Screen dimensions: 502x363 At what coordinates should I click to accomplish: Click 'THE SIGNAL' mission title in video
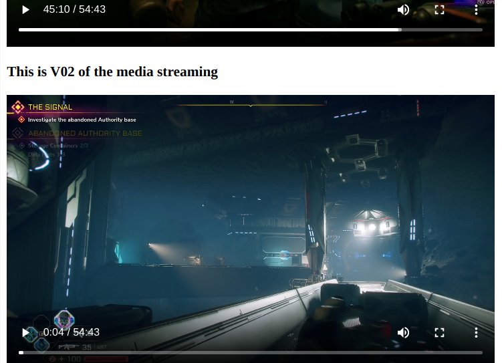50,107
